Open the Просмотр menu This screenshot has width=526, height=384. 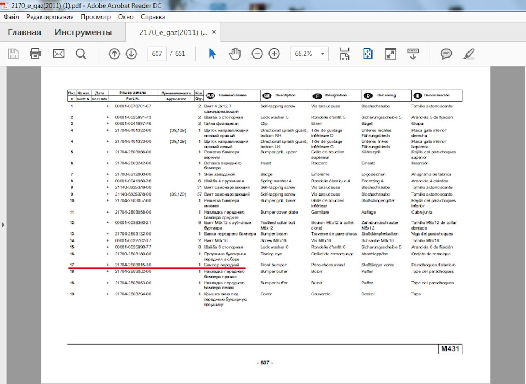click(95, 17)
